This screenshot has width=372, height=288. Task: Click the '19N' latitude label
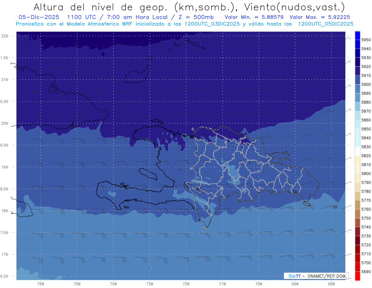[4, 167]
